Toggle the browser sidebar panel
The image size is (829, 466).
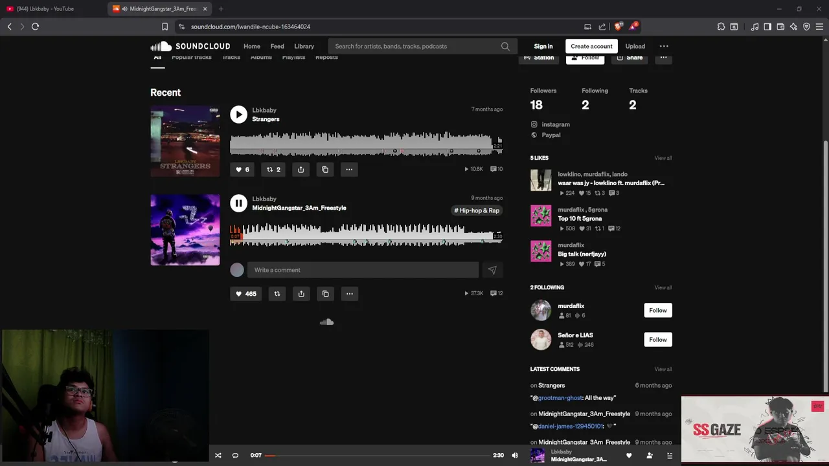767,27
